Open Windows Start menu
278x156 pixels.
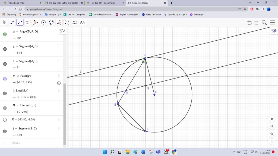click(105, 152)
